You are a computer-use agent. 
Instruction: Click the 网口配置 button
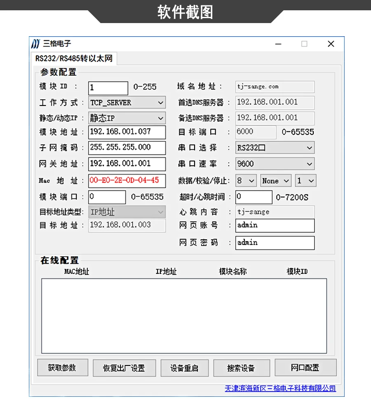coord(305,368)
